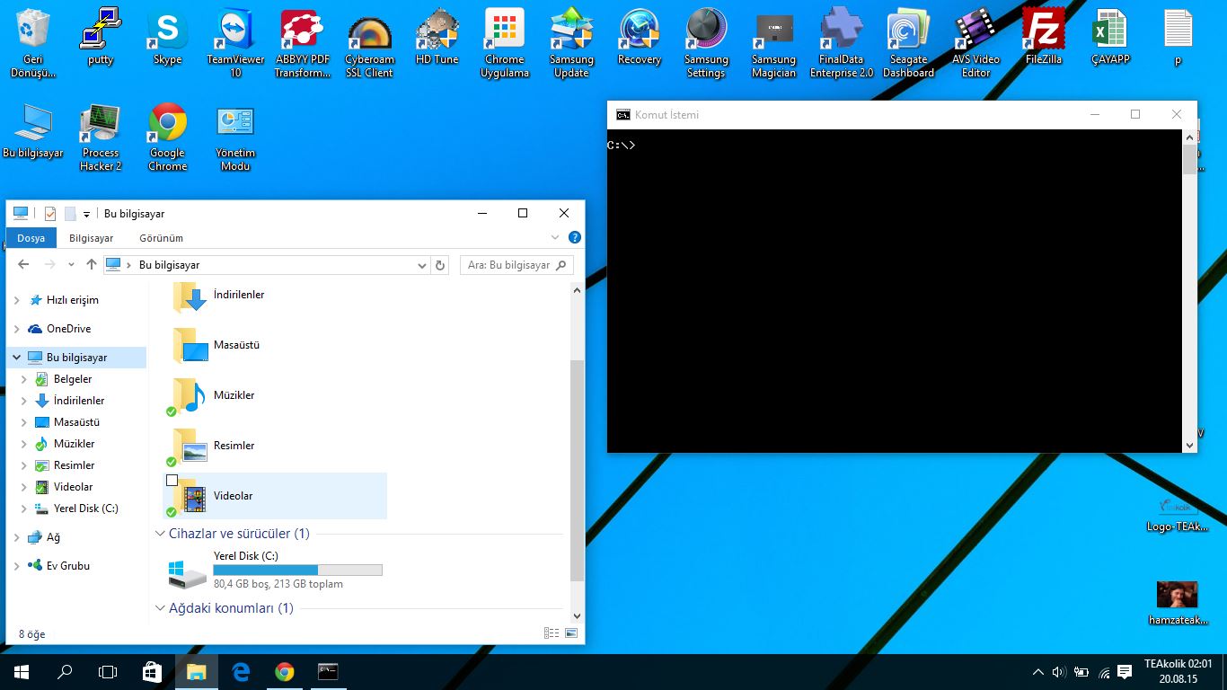
Task: Open address bar history dropdown
Action: point(422,265)
